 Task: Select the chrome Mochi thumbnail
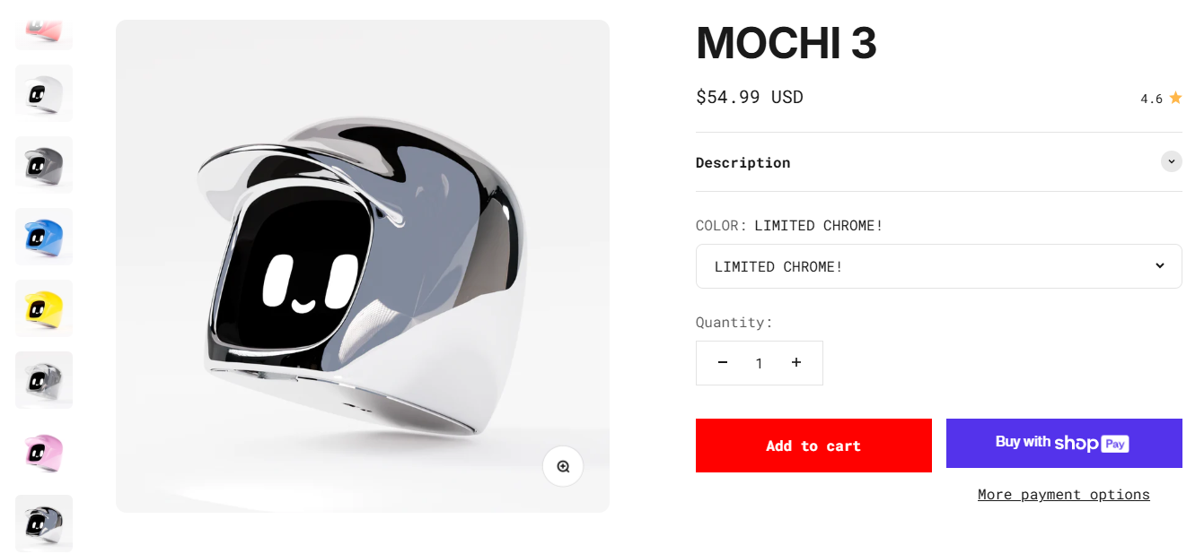tap(44, 380)
